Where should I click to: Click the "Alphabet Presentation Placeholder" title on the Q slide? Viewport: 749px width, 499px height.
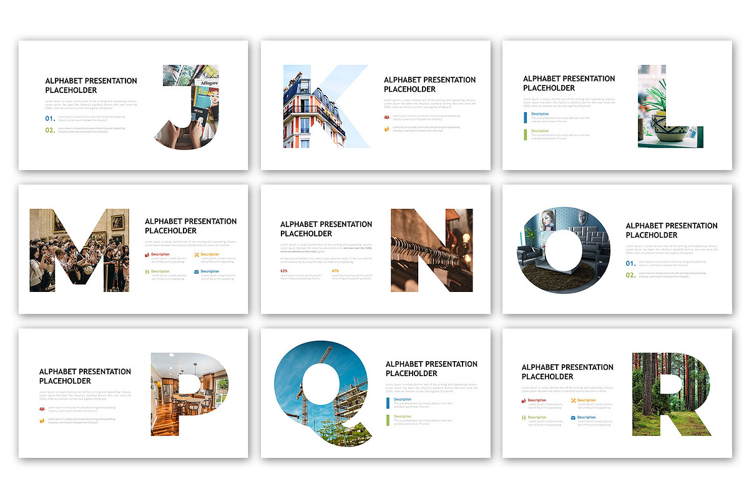(x=432, y=369)
